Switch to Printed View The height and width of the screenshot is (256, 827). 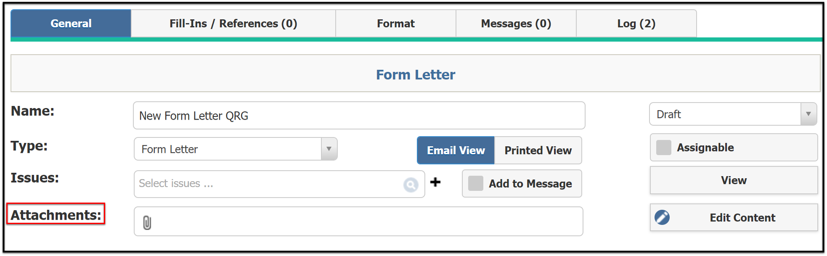(538, 150)
